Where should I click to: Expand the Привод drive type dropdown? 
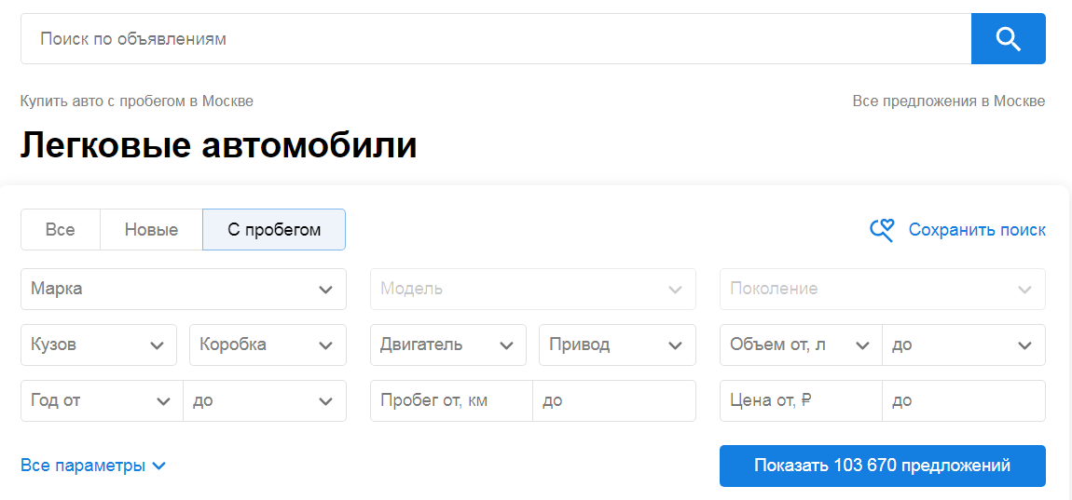point(617,345)
